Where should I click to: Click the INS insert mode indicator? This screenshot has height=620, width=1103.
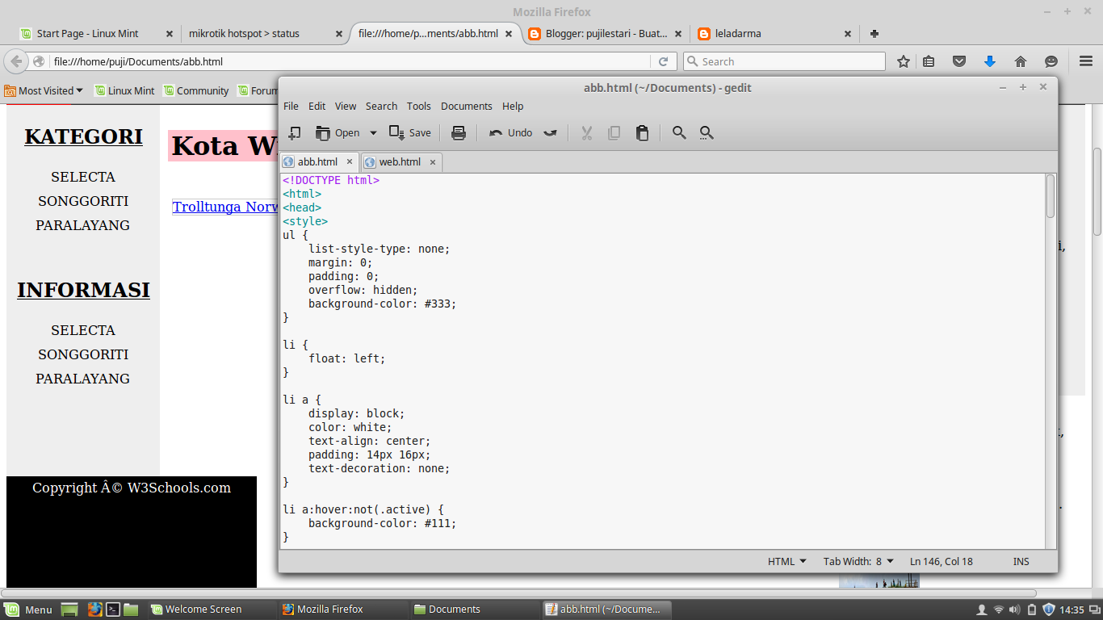click(1021, 561)
